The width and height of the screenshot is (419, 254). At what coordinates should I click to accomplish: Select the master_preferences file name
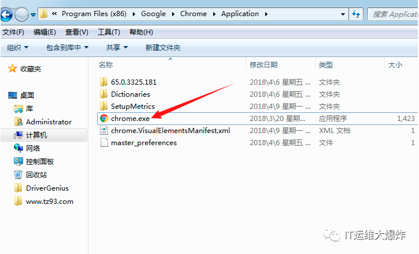click(x=144, y=143)
